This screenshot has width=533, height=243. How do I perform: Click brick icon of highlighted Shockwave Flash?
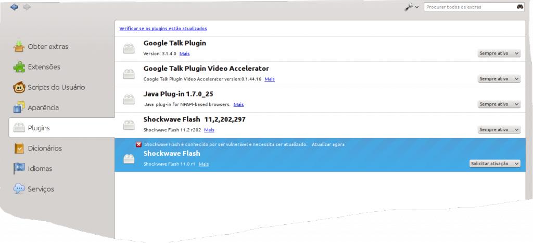click(129, 159)
